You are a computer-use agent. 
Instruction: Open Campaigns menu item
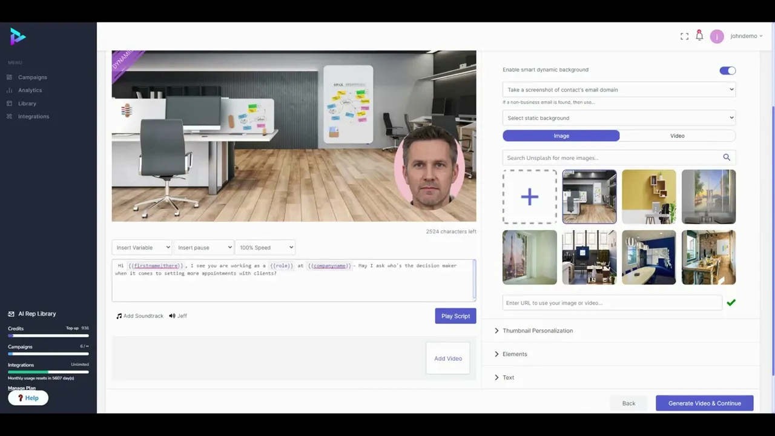tap(33, 78)
